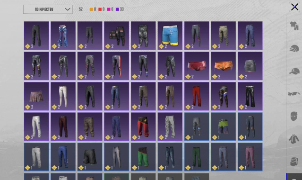The width and height of the screenshot is (302, 180).
Task: Open the backpack category icon
Action: 294,161
